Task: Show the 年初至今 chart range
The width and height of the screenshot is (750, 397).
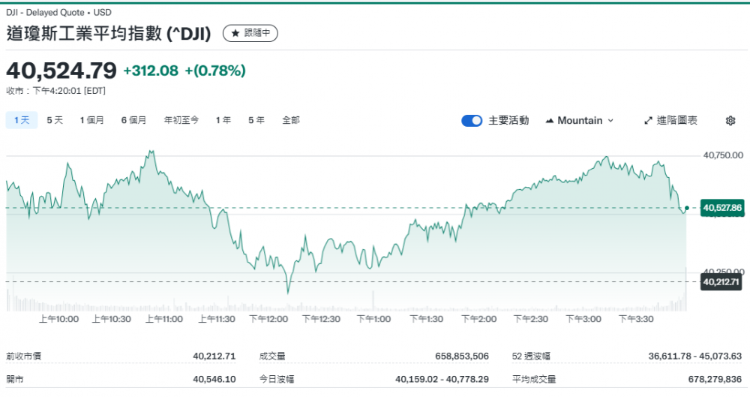Action: [181, 120]
